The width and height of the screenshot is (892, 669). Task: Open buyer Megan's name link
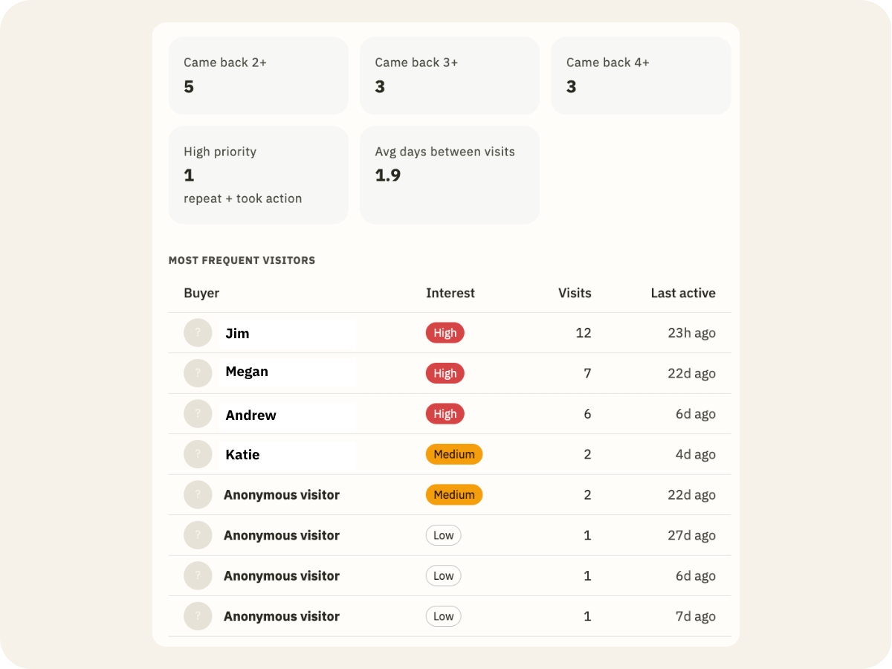click(247, 372)
